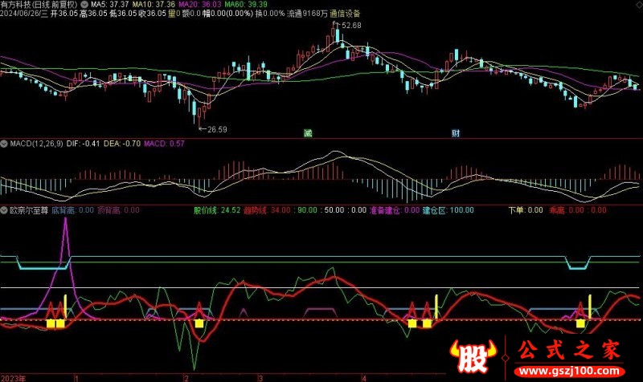Click the MACD: 0.57 value
Viewport: 643px width, 382px height.
click(164, 144)
